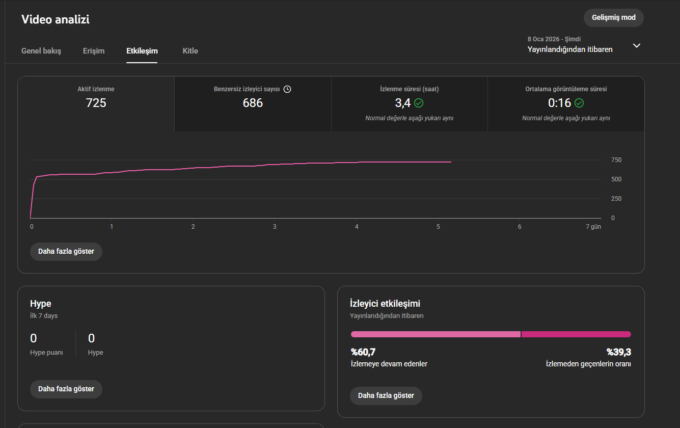Image resolution: width=680 pixels, height=428 pixels.
Task: Click Daha fazla göster under the chart
Action: [66, 252]
